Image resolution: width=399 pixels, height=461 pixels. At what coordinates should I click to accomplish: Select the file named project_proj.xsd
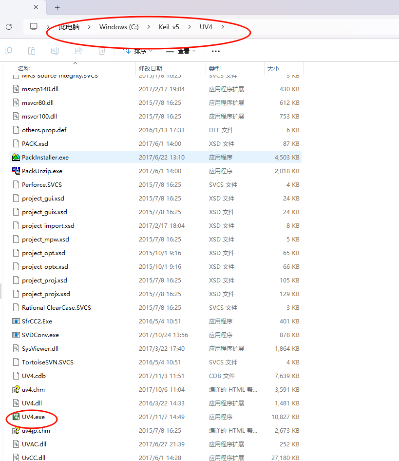click(45, 281)
